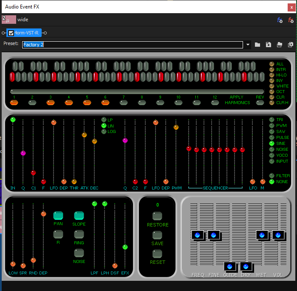The image size is (297, 291).
Task: Toggle the PAN button
Action: click(x=58, y=215)
